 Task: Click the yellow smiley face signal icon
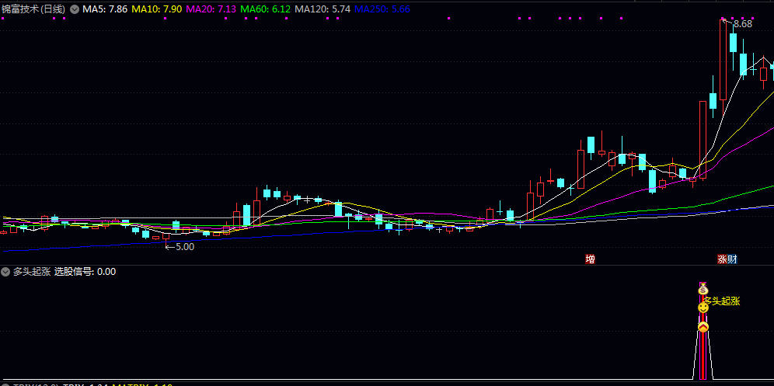[x=703, y=308]
